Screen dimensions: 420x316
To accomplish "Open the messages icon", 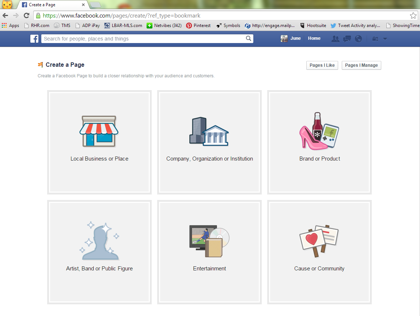I will 347,39.
